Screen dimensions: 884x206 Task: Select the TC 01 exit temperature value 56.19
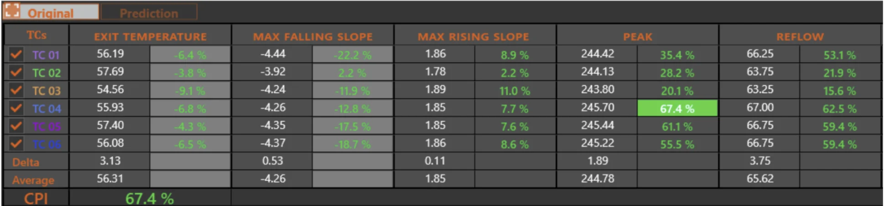click(110, 54)
